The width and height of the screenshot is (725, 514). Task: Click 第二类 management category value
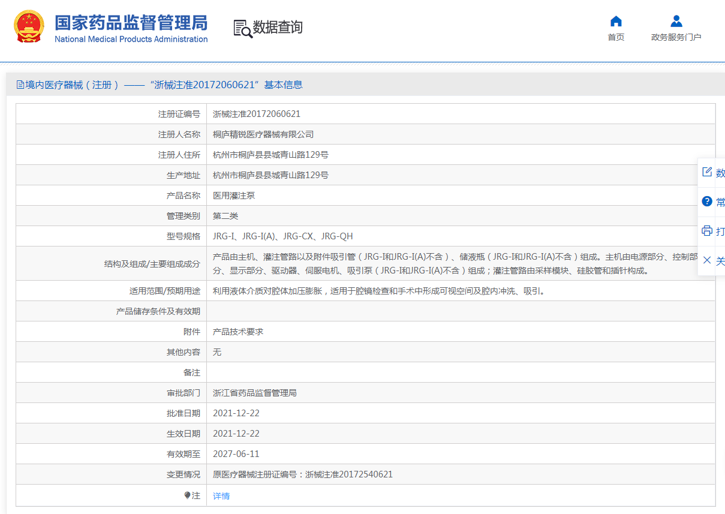[x=225, y=216]
